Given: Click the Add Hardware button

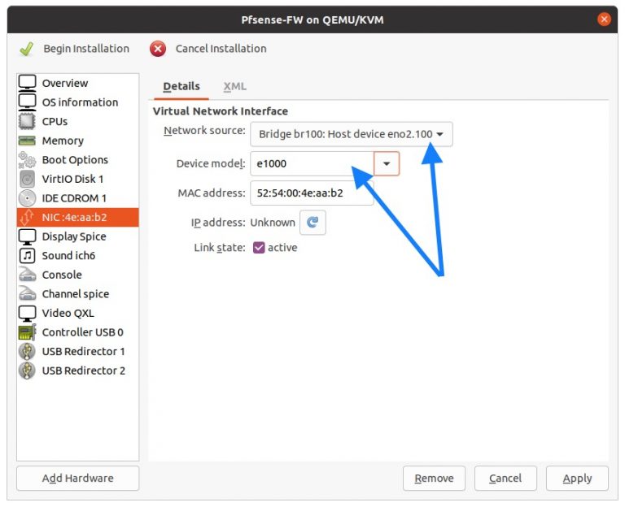Looking at the screenshot, I should coord(78,478).
